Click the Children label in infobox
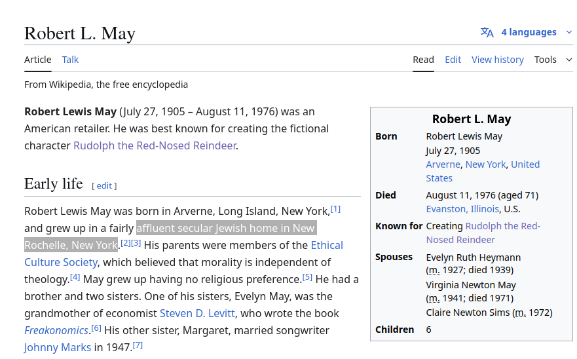This screenshot has width=577, height=359. [394, 330]
